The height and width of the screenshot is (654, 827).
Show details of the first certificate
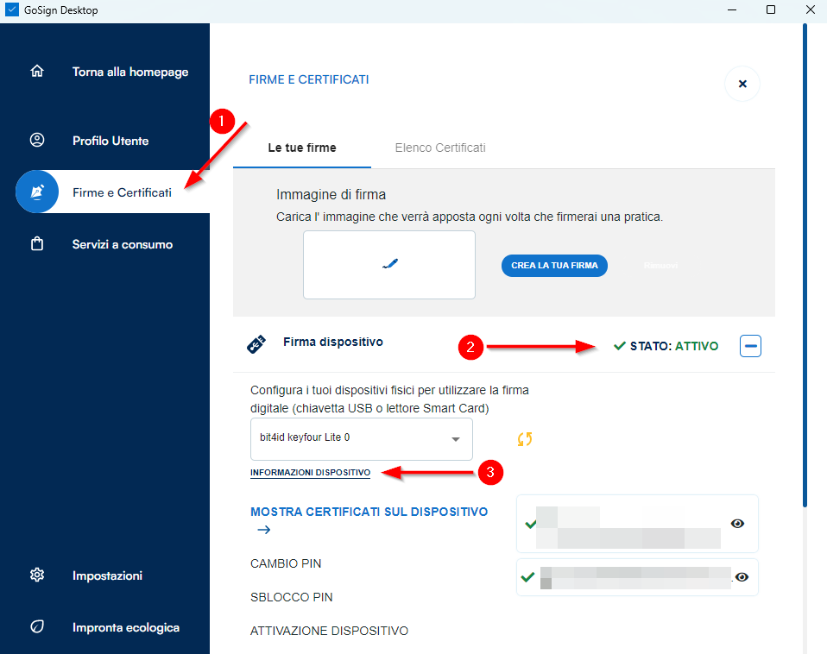point(738,524)
